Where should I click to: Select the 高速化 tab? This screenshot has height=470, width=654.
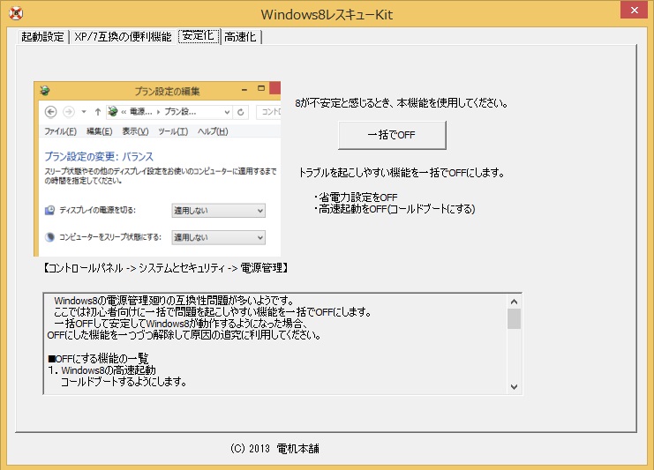pos(241,37)
